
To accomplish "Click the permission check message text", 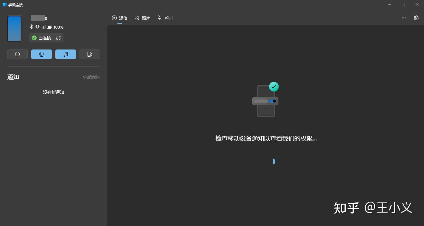I will point(266,138).
